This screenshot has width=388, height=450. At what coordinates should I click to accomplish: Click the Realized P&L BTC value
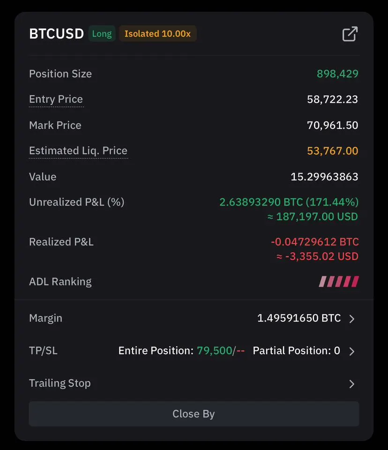click(x=314, y=242)
